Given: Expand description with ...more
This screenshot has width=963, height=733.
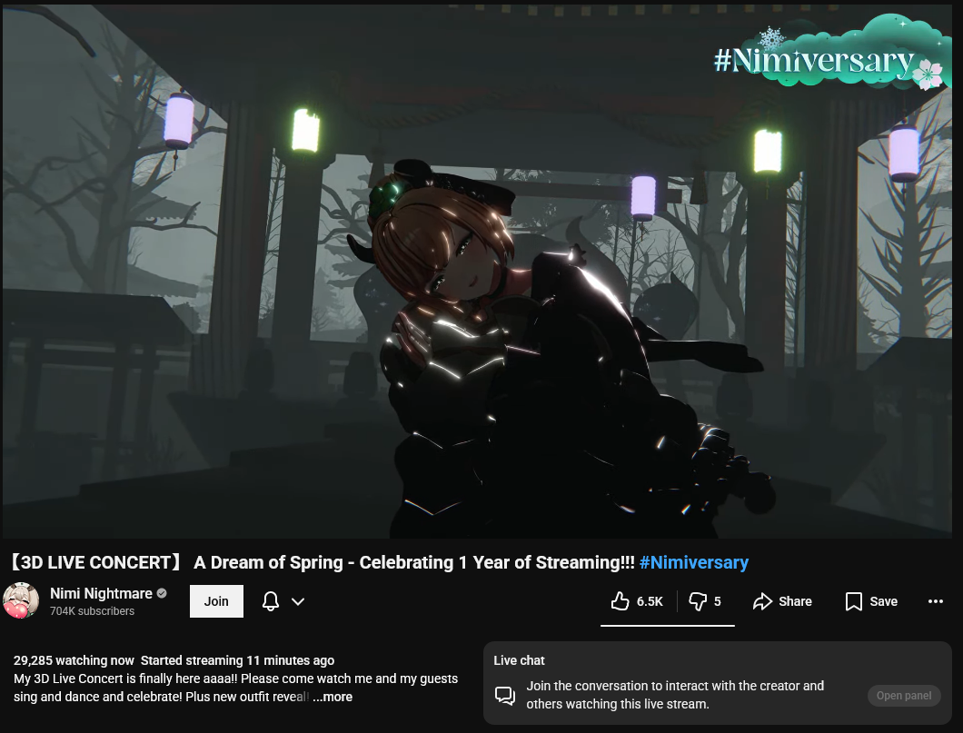Looking at the screenshot, I should (x=333, y=697).
